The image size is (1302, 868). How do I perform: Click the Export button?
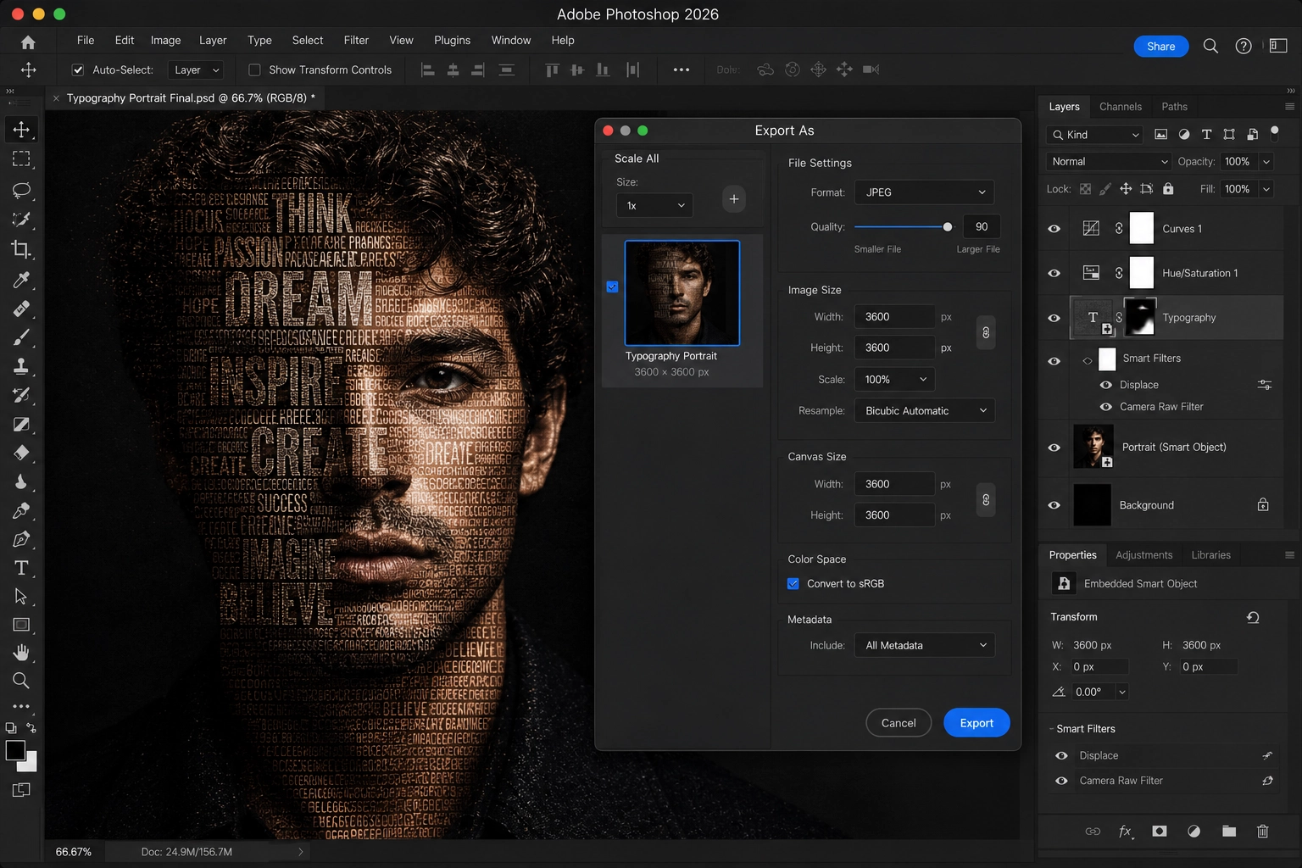[976, 723]
